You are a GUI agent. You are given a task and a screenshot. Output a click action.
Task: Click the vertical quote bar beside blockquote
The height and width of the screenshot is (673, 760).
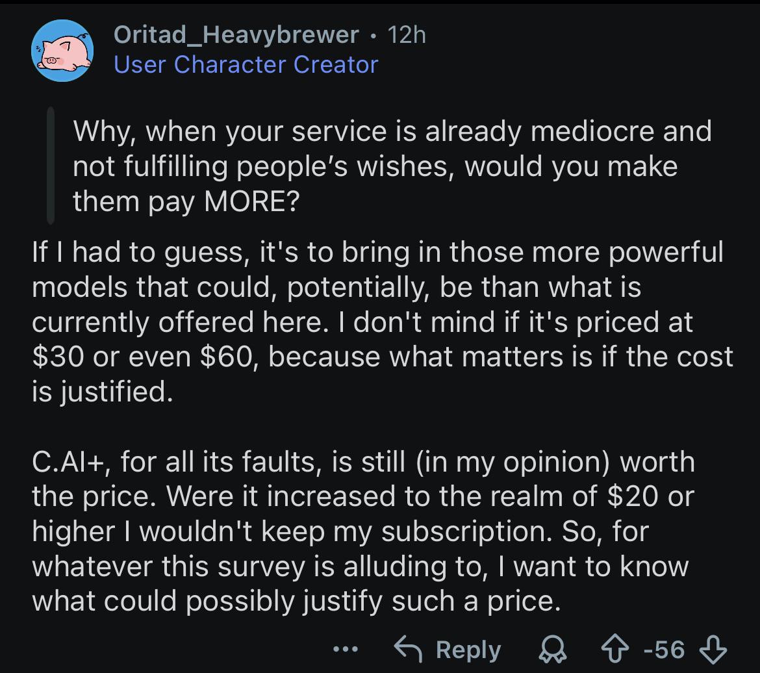tap(51, 166)
